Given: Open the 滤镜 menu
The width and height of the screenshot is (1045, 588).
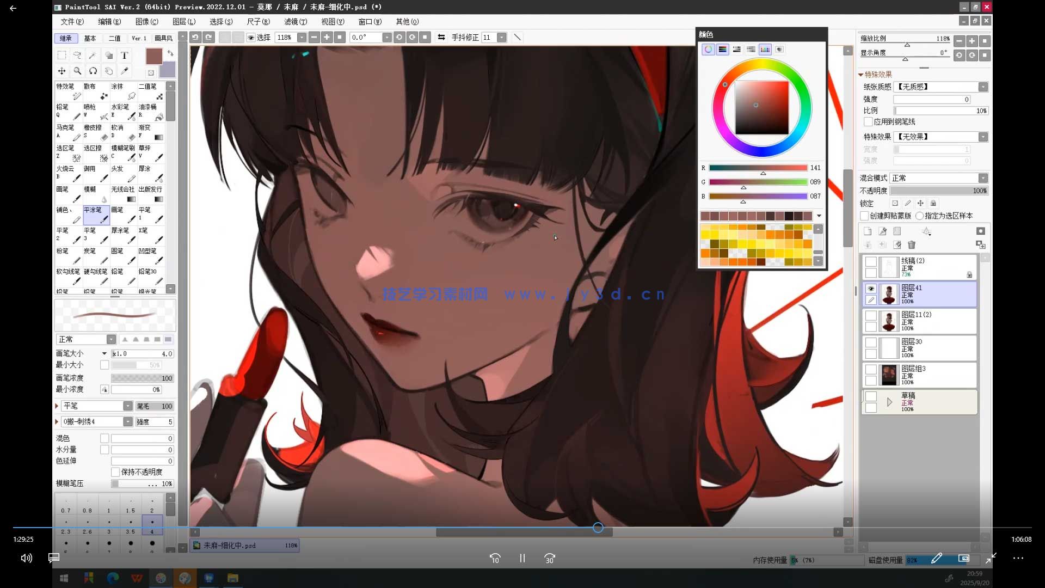Looking at the screenshot, I should tap(295, 22).
